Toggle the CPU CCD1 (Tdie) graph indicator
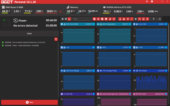The image size is (170, 106). tap(93, 24)
